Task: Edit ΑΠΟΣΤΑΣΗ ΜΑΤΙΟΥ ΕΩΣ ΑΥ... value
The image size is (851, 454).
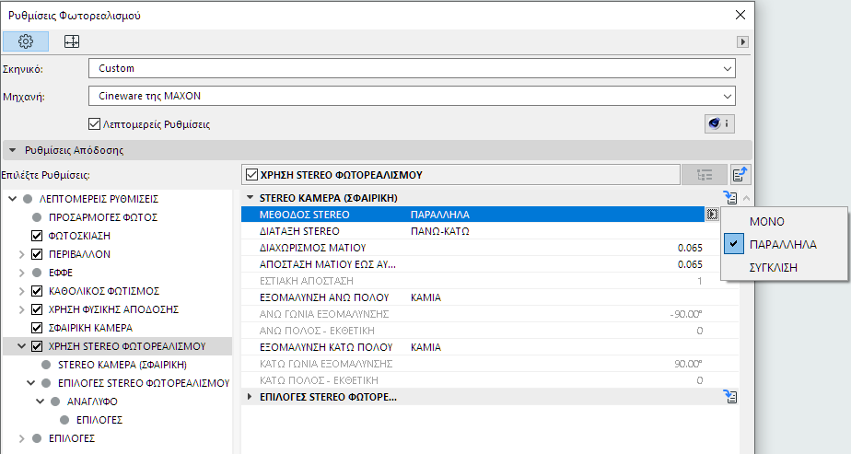Action: pos(690,264)
